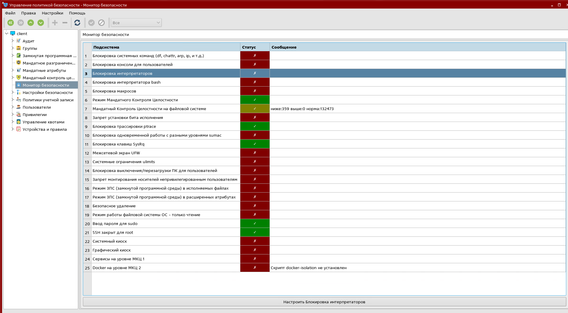Expand the Аудит tree node

pyautogui.click(x=12, y=41)
